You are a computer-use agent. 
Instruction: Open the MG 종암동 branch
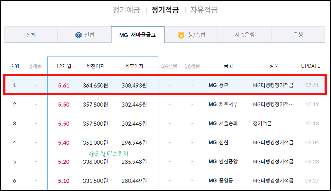(221, 180)
